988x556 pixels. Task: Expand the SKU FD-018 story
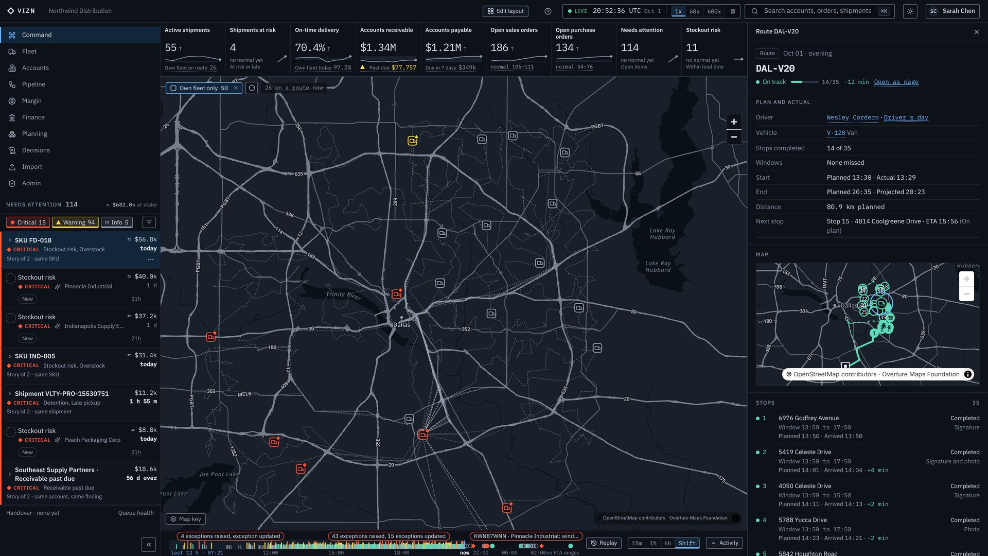tap(9, 240)
